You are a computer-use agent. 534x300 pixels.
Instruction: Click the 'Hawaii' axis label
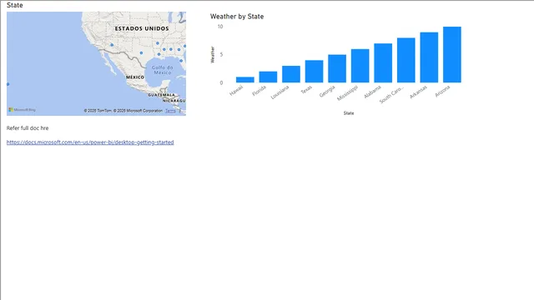tap(236, 90)
